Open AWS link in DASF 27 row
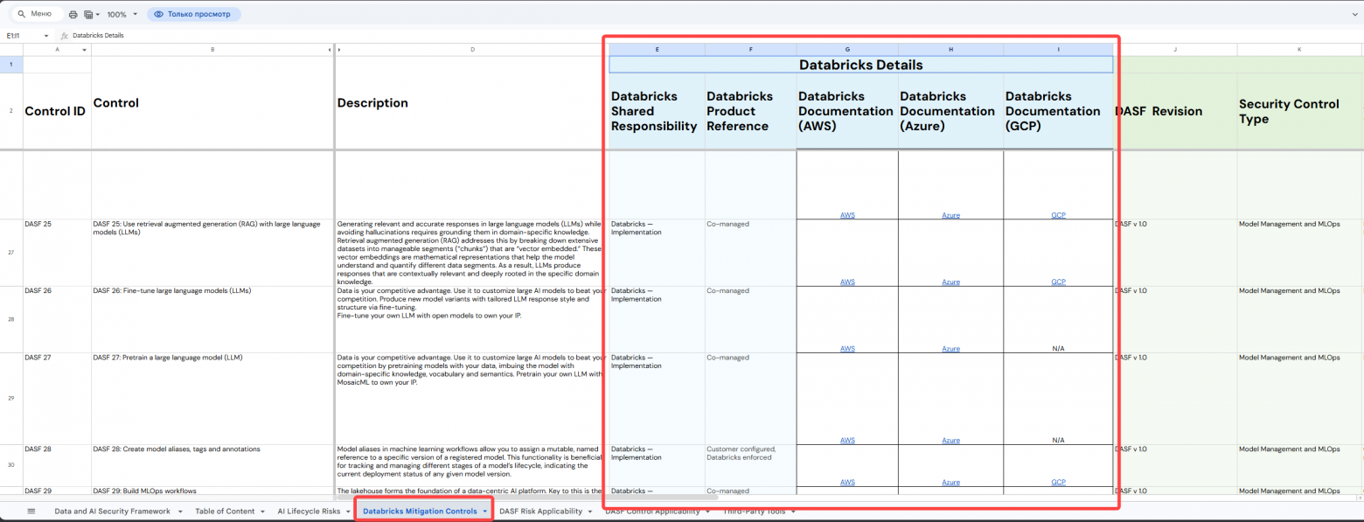Image resolution: width=1364 pixels, height=522 pixels. tap(847, 440)
